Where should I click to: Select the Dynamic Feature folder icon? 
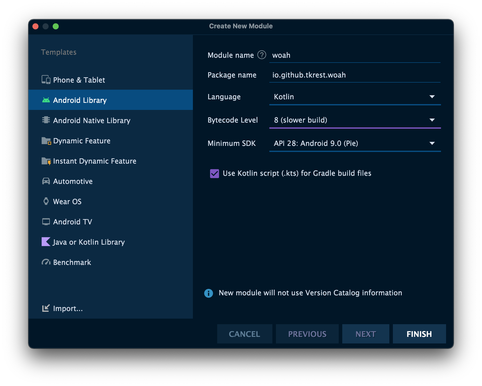46,141
